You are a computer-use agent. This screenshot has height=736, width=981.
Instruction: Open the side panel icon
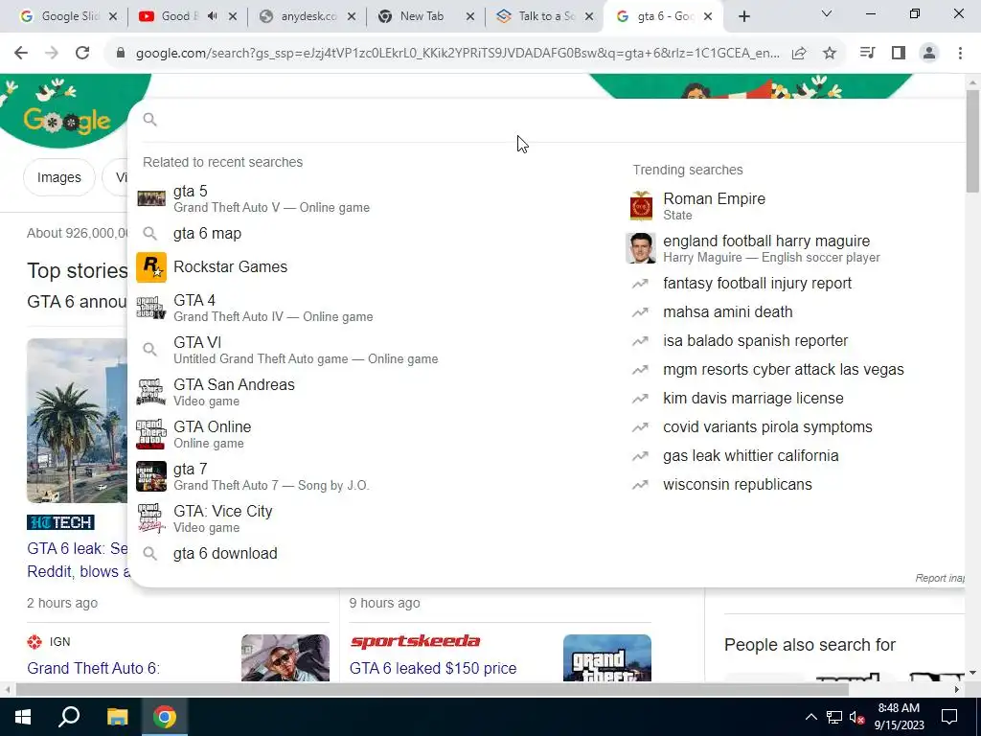pos(899,54)
